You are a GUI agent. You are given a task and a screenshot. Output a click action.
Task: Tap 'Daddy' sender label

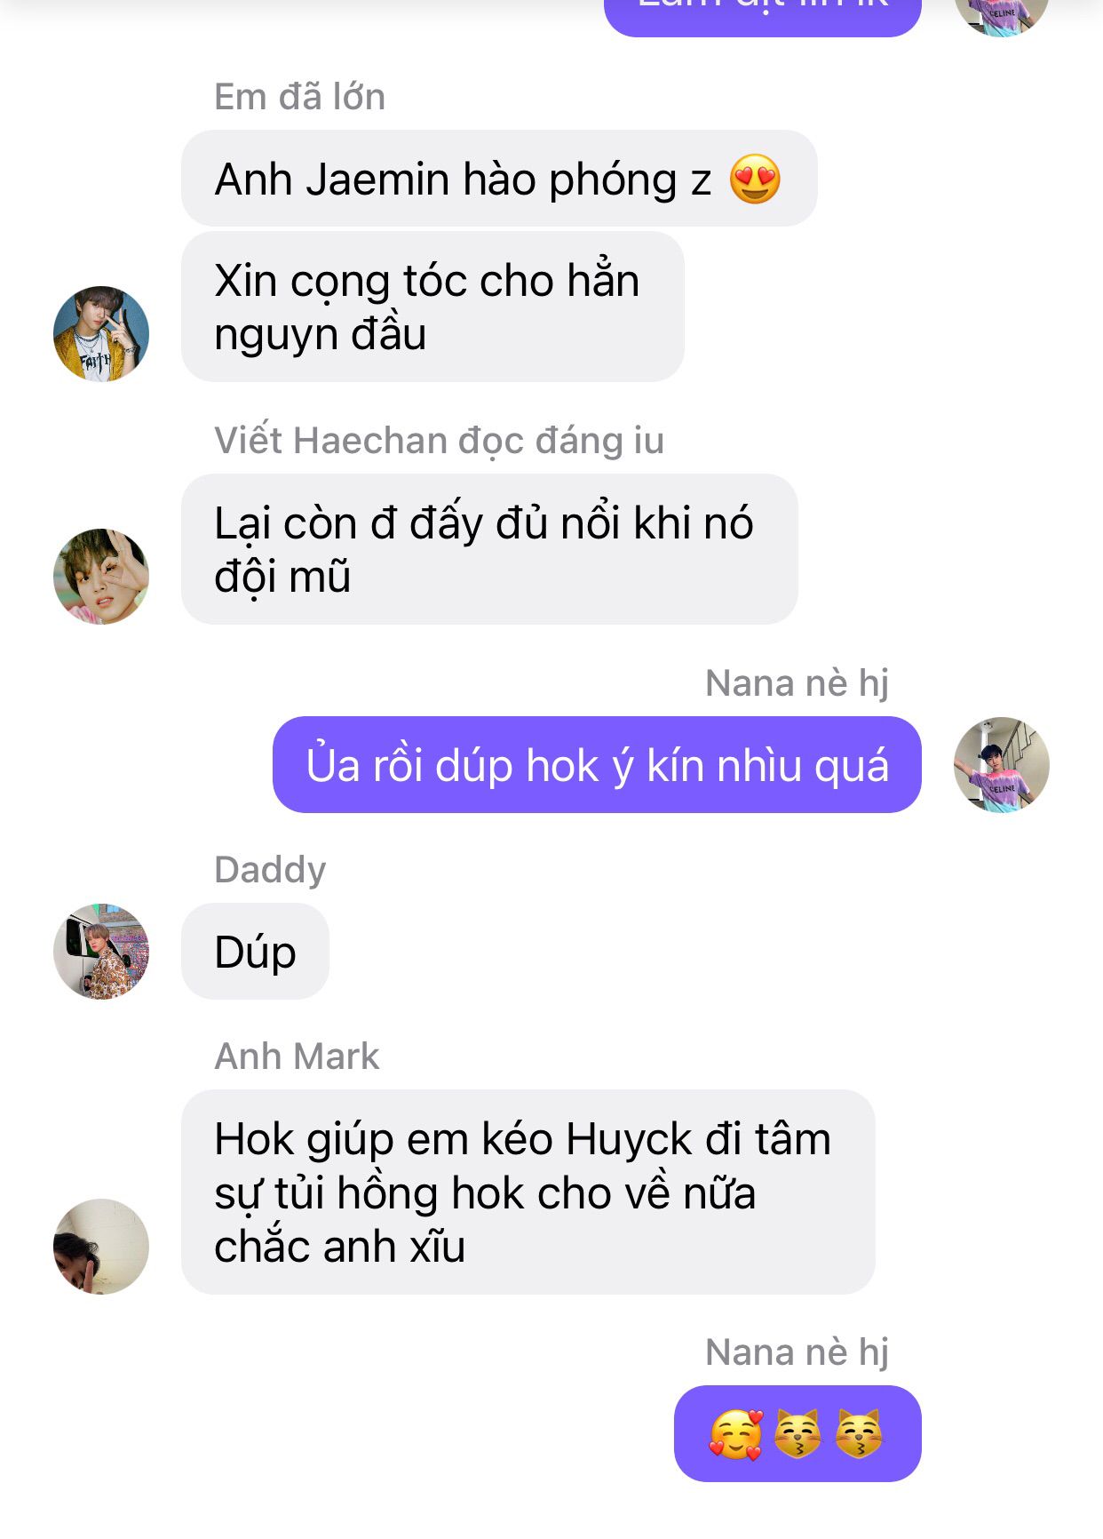coord(270,870)
